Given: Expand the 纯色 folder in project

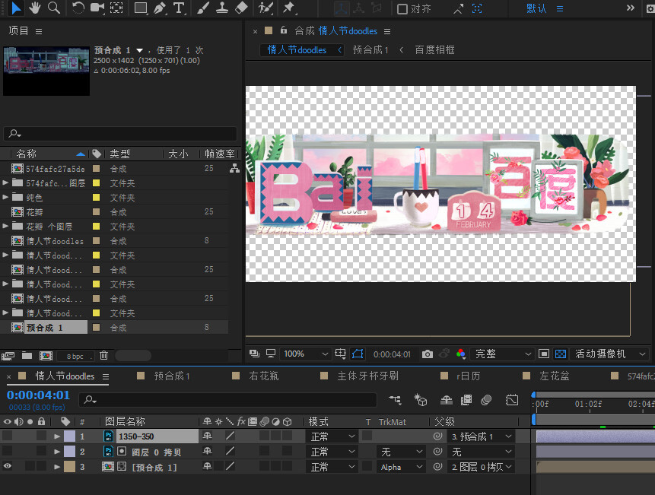Looking at the screenshot, I should coord(5,197).
